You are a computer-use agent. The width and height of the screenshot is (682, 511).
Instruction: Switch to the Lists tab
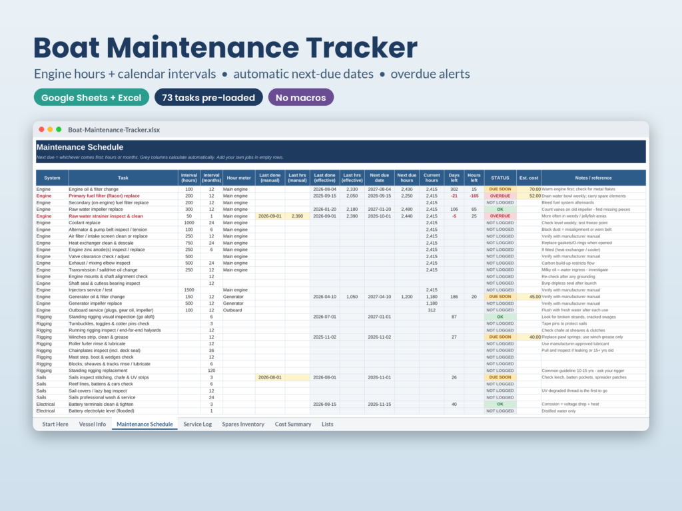pos(328,424)
